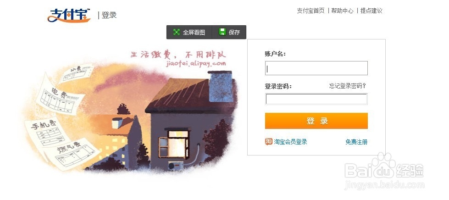Choose the 淘宝会员登录 text link
Viewport: 449px width, 200px height.
290,142
